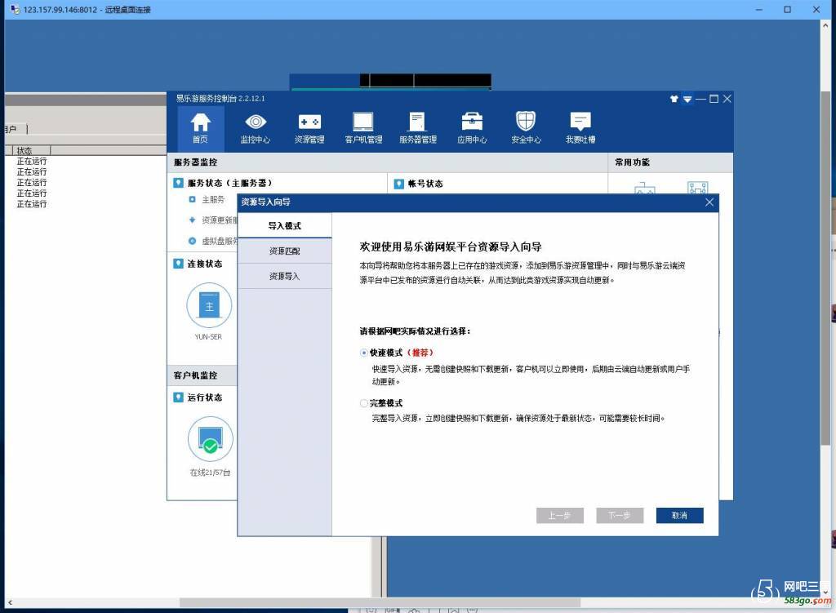Click the 取消 button

680,515
